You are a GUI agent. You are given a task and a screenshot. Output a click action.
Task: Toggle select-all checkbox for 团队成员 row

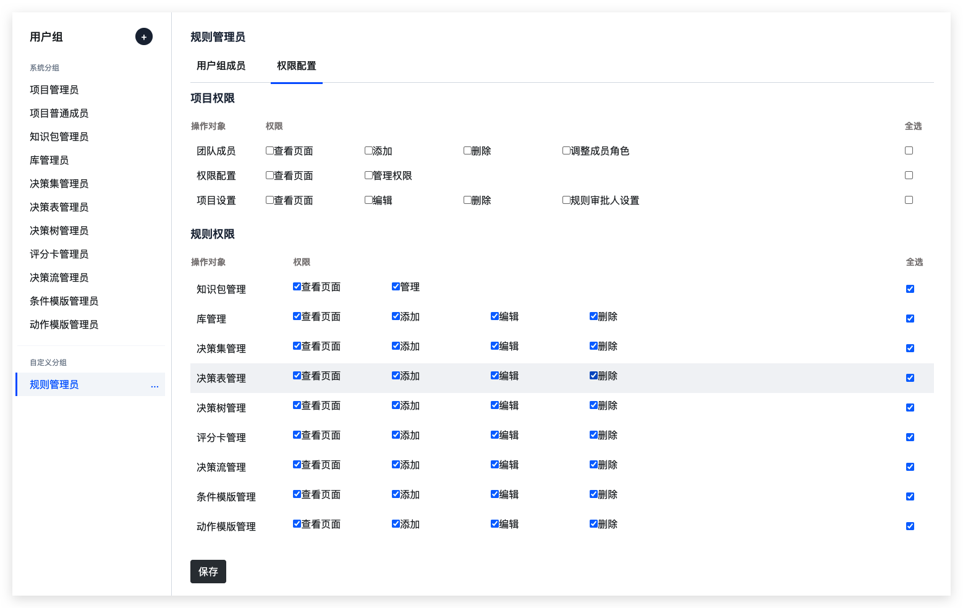click(x=909, y=151)
